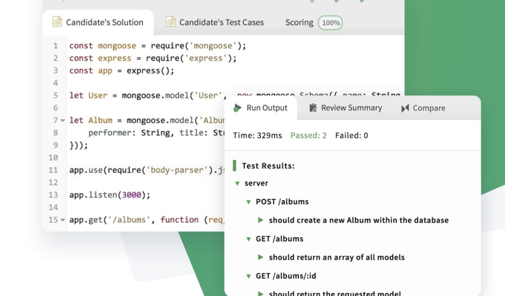Screen dimensions: 505x296
Task: Click the 'function' keyword on line 15
Action: coord(179,220)
